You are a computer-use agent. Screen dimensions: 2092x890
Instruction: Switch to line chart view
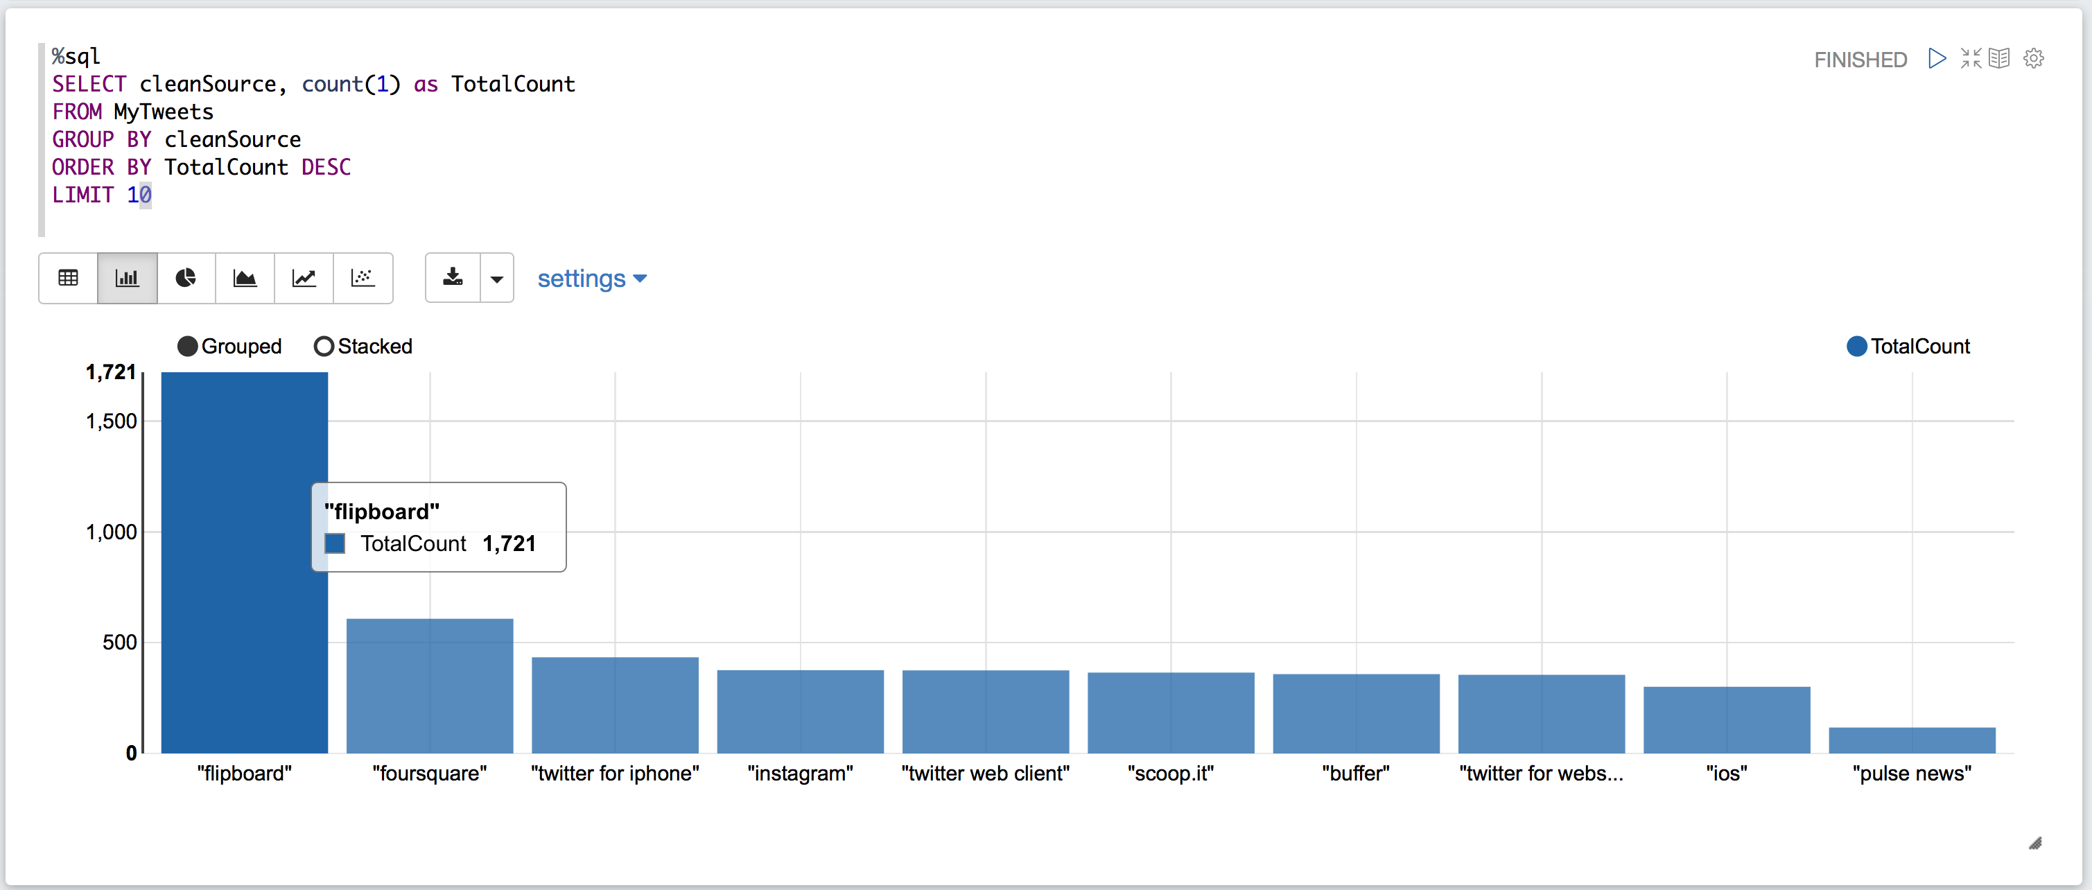coord(304,279)
